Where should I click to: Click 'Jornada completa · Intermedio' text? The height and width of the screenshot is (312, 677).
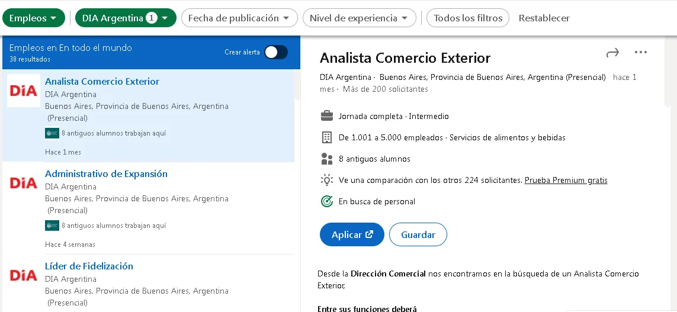click(x=394, y=116)
